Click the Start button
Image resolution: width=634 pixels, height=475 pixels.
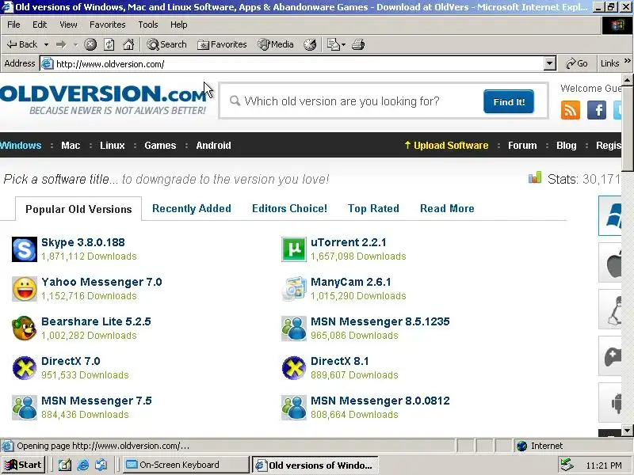[23, 465]
